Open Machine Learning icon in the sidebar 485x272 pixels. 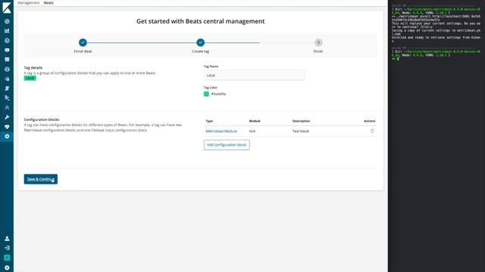[x=7, y=69]
